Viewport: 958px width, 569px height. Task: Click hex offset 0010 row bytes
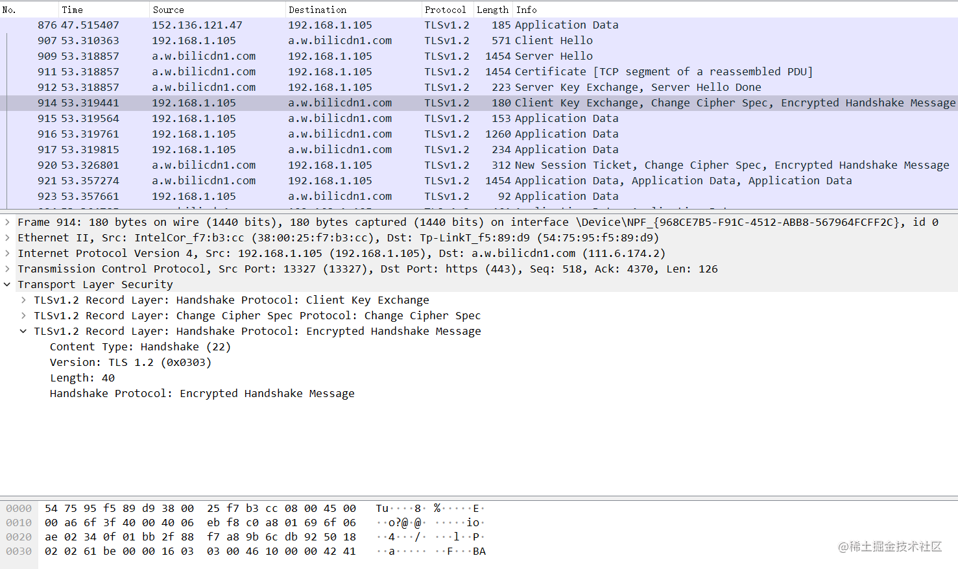coord(200,523)
